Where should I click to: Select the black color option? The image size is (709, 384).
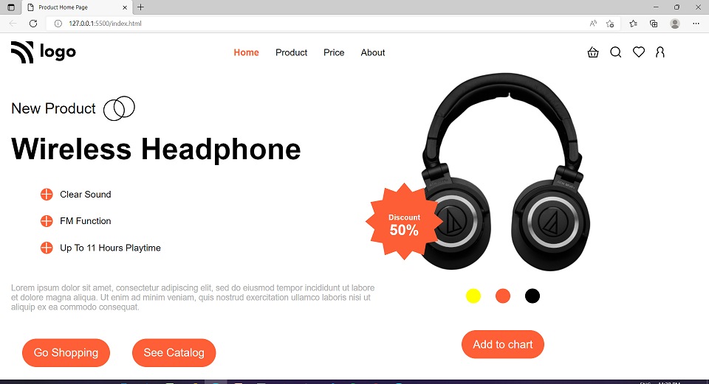(x=532, y=296)
